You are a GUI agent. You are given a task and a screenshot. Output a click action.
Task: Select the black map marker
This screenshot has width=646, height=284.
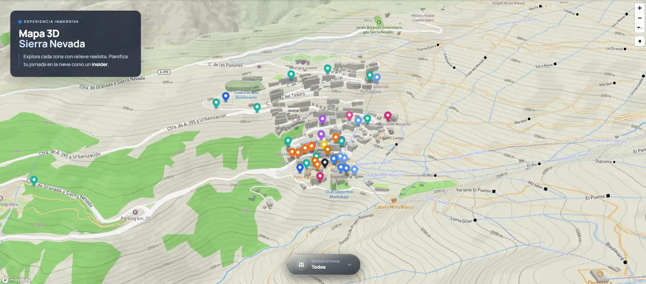325,163
